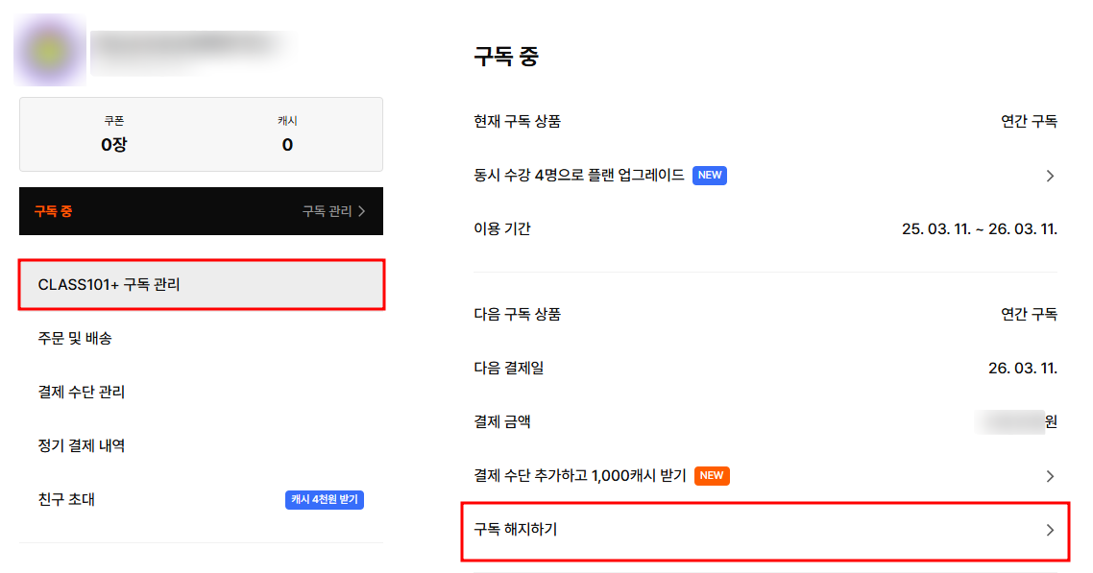Open 주문 및 배송 menu item
This screenshot has width=1093, height=573.
pos(75,339)
